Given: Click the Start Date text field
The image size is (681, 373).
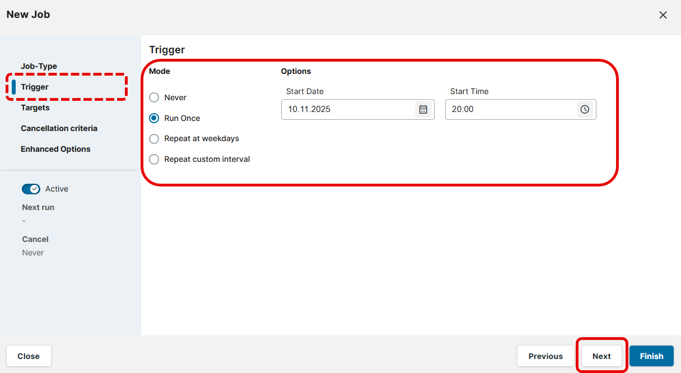Looking at the screenshot, I should pyautogui.click(x=347, y=109).
